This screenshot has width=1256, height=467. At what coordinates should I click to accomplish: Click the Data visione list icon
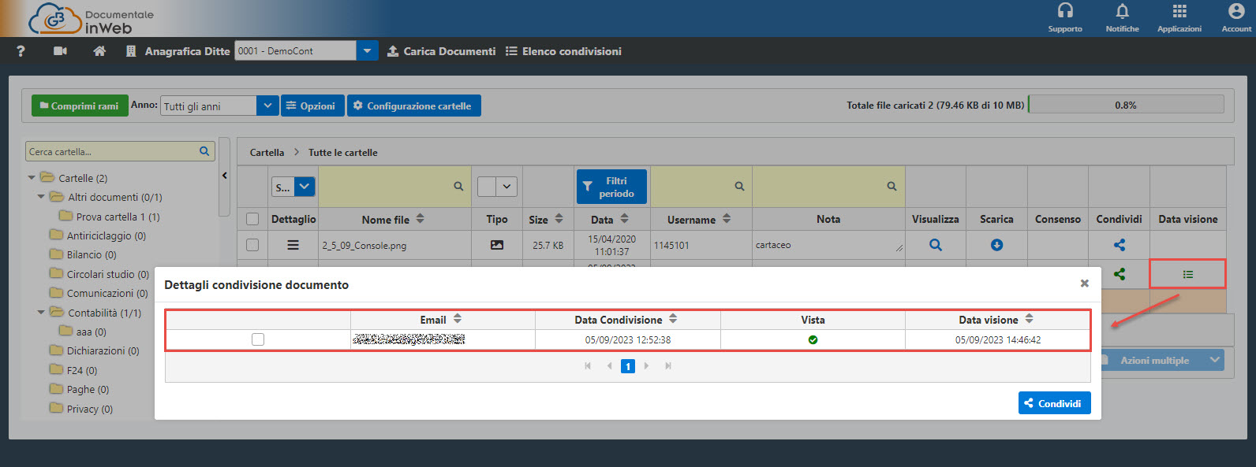pos(1187,274)
